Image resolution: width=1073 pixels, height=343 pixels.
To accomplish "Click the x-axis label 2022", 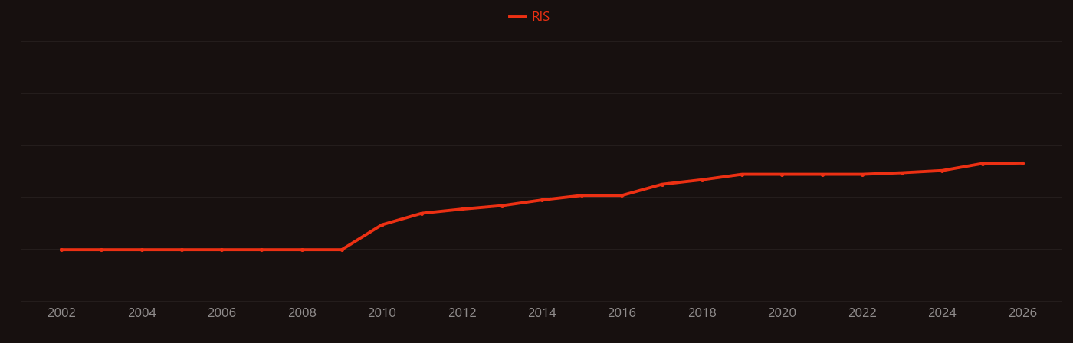I will pyautogui.click(x=862, y=313).
